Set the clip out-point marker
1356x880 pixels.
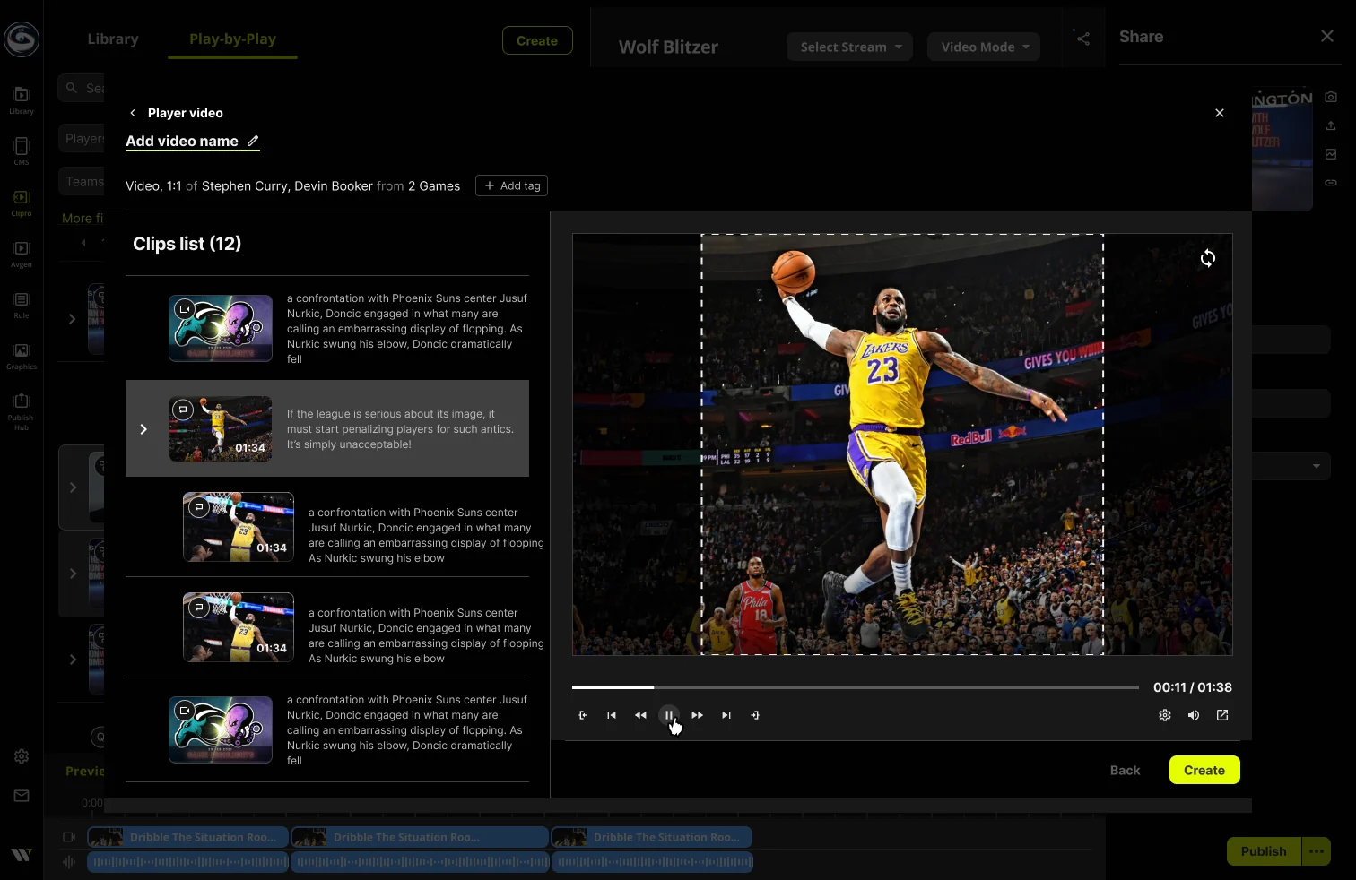pyautogui.click(x=755, y=715)
